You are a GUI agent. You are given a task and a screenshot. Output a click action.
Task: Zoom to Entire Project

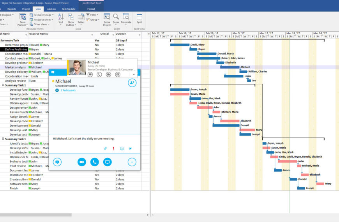tap(107, 20)
